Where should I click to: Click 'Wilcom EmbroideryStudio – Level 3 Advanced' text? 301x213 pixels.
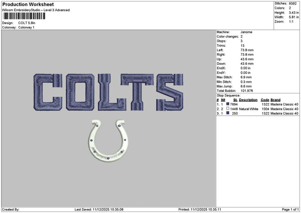click(x=36, y=10)
